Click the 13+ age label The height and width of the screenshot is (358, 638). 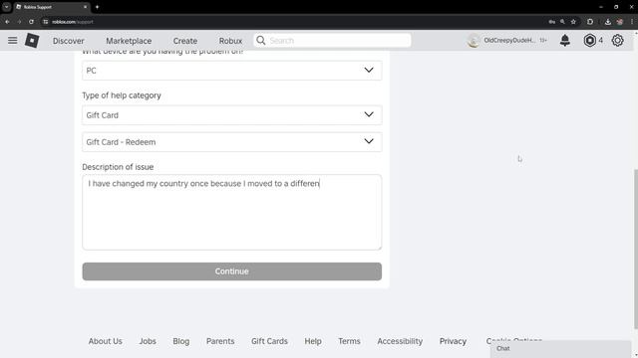coord(542,40)
